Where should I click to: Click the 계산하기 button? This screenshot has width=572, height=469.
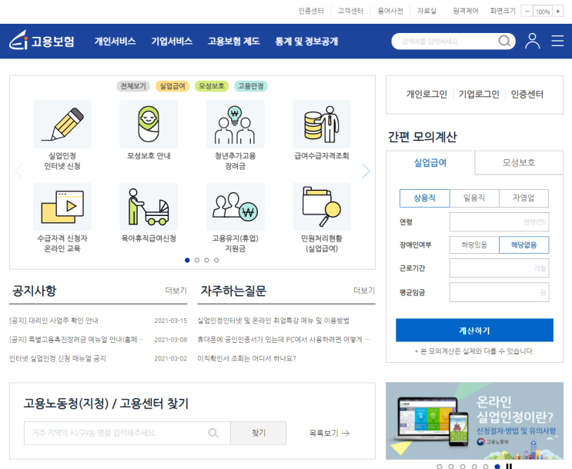point(474,330)
